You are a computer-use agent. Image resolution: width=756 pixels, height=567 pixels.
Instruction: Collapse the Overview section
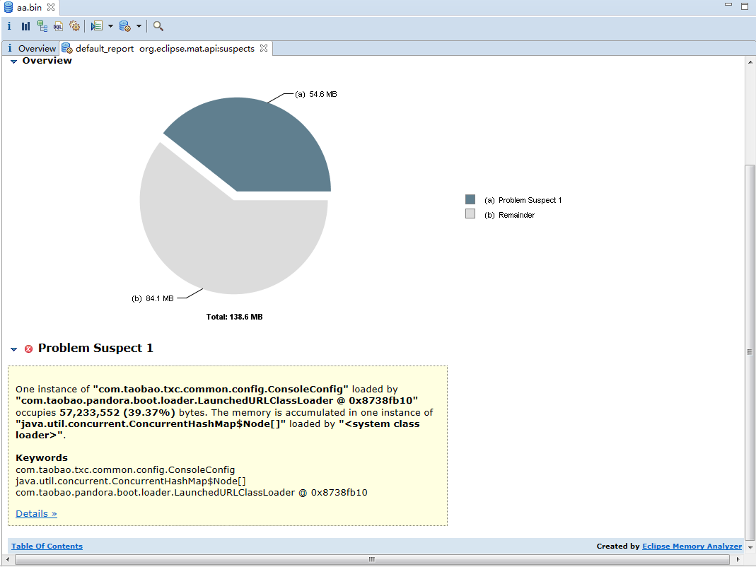13,62
